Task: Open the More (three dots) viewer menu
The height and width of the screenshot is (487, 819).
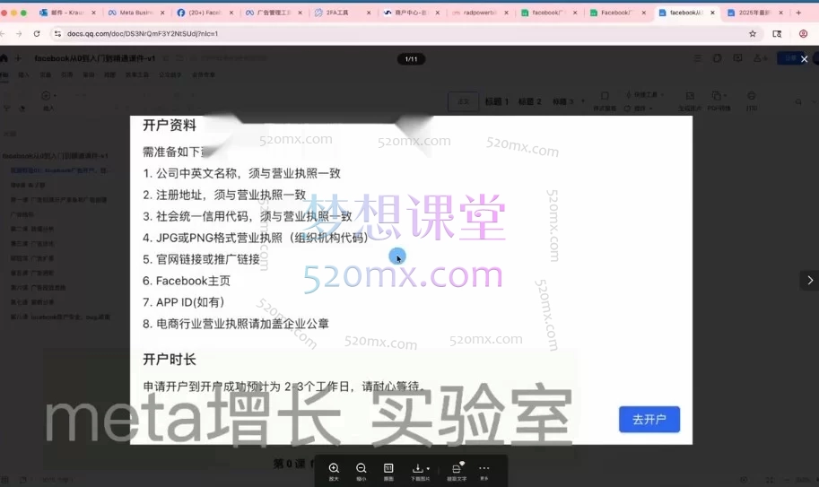Action: 484,471
